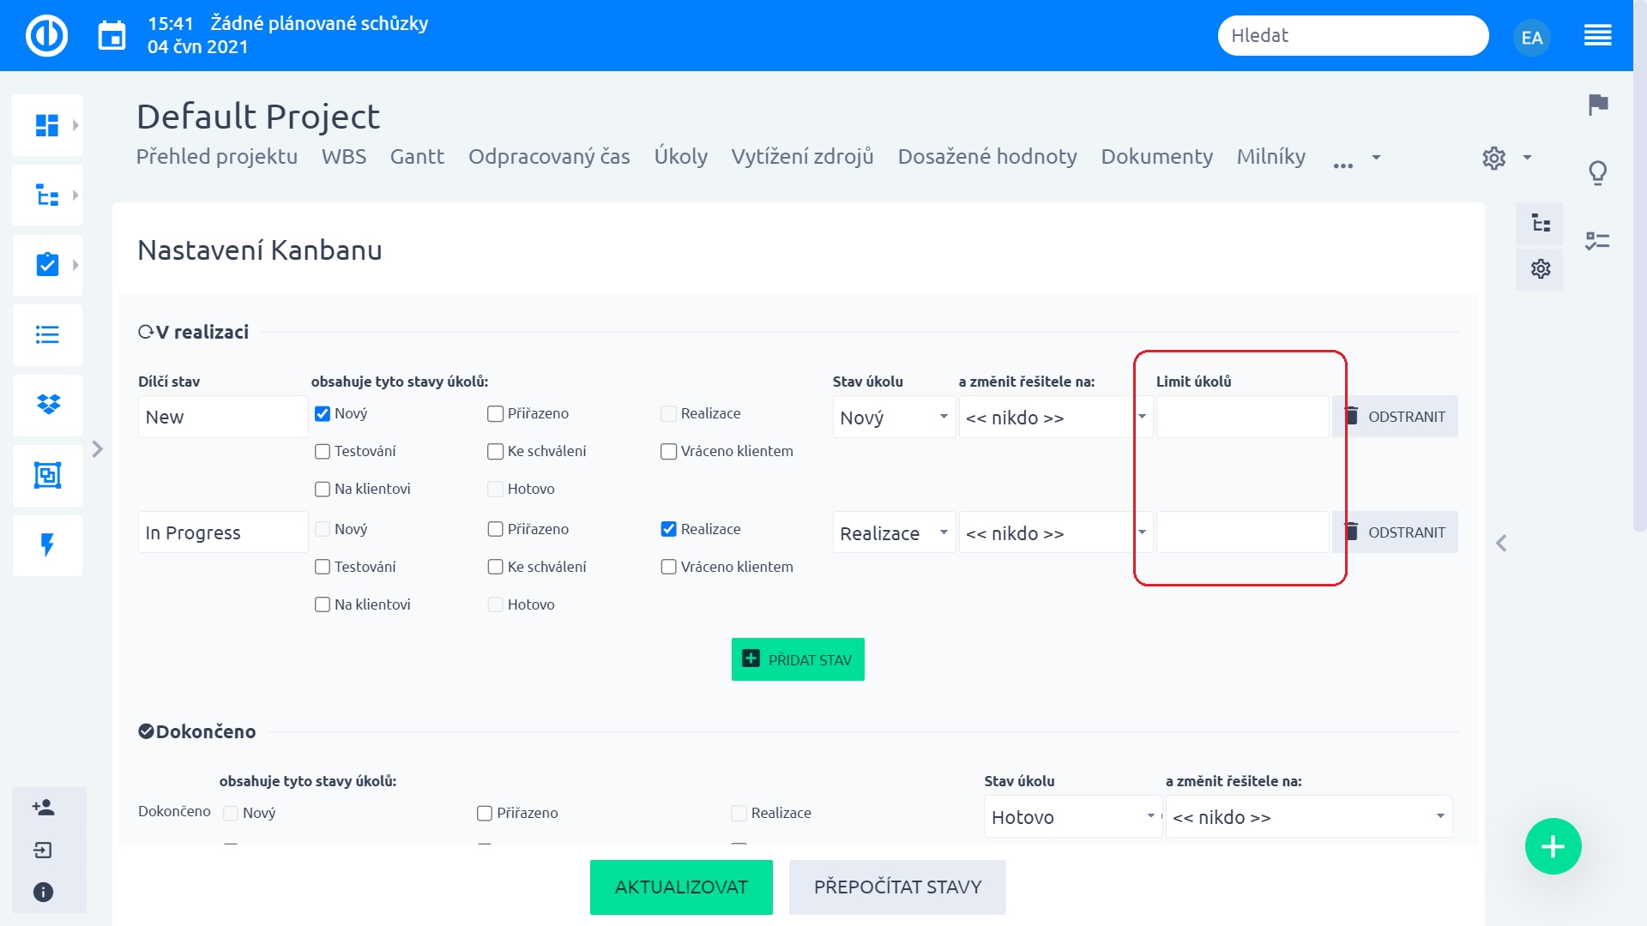1647x926 pixels.
Task: Open the dashboard icon in left sidebar
Action: 47,125
